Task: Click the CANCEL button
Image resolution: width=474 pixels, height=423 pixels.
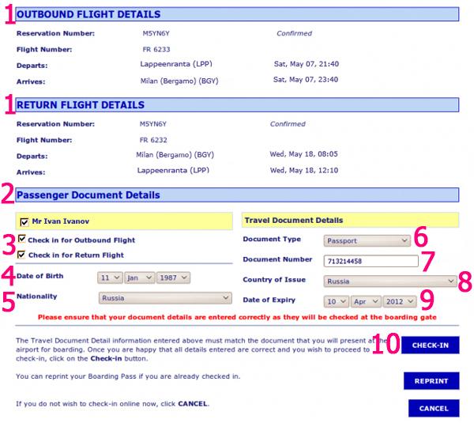Action: point(434,409)
